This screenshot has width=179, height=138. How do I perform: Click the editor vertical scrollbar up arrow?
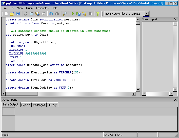click(138, 19)
